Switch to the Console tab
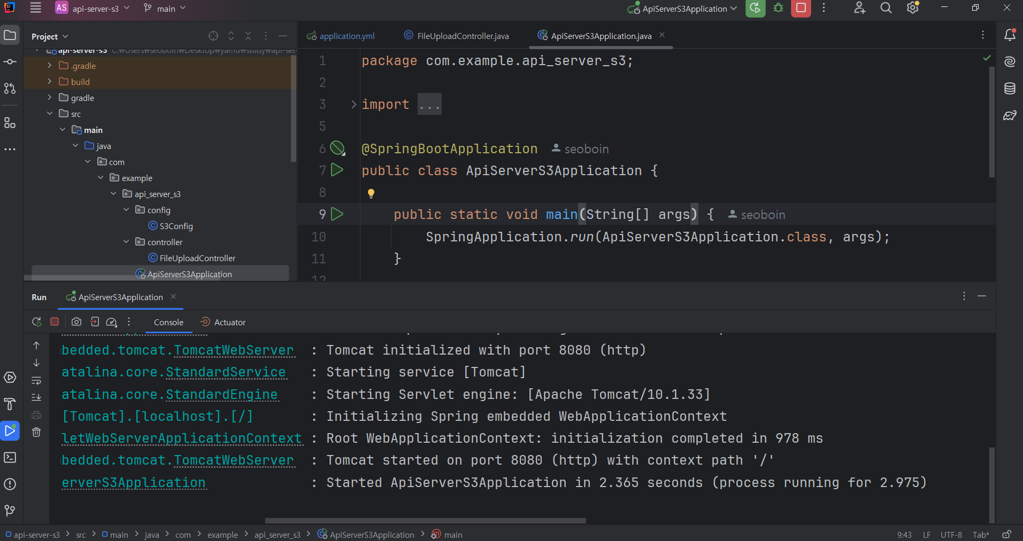The image size is (1023, 541). pyautogui.click(x=168, y=322)
